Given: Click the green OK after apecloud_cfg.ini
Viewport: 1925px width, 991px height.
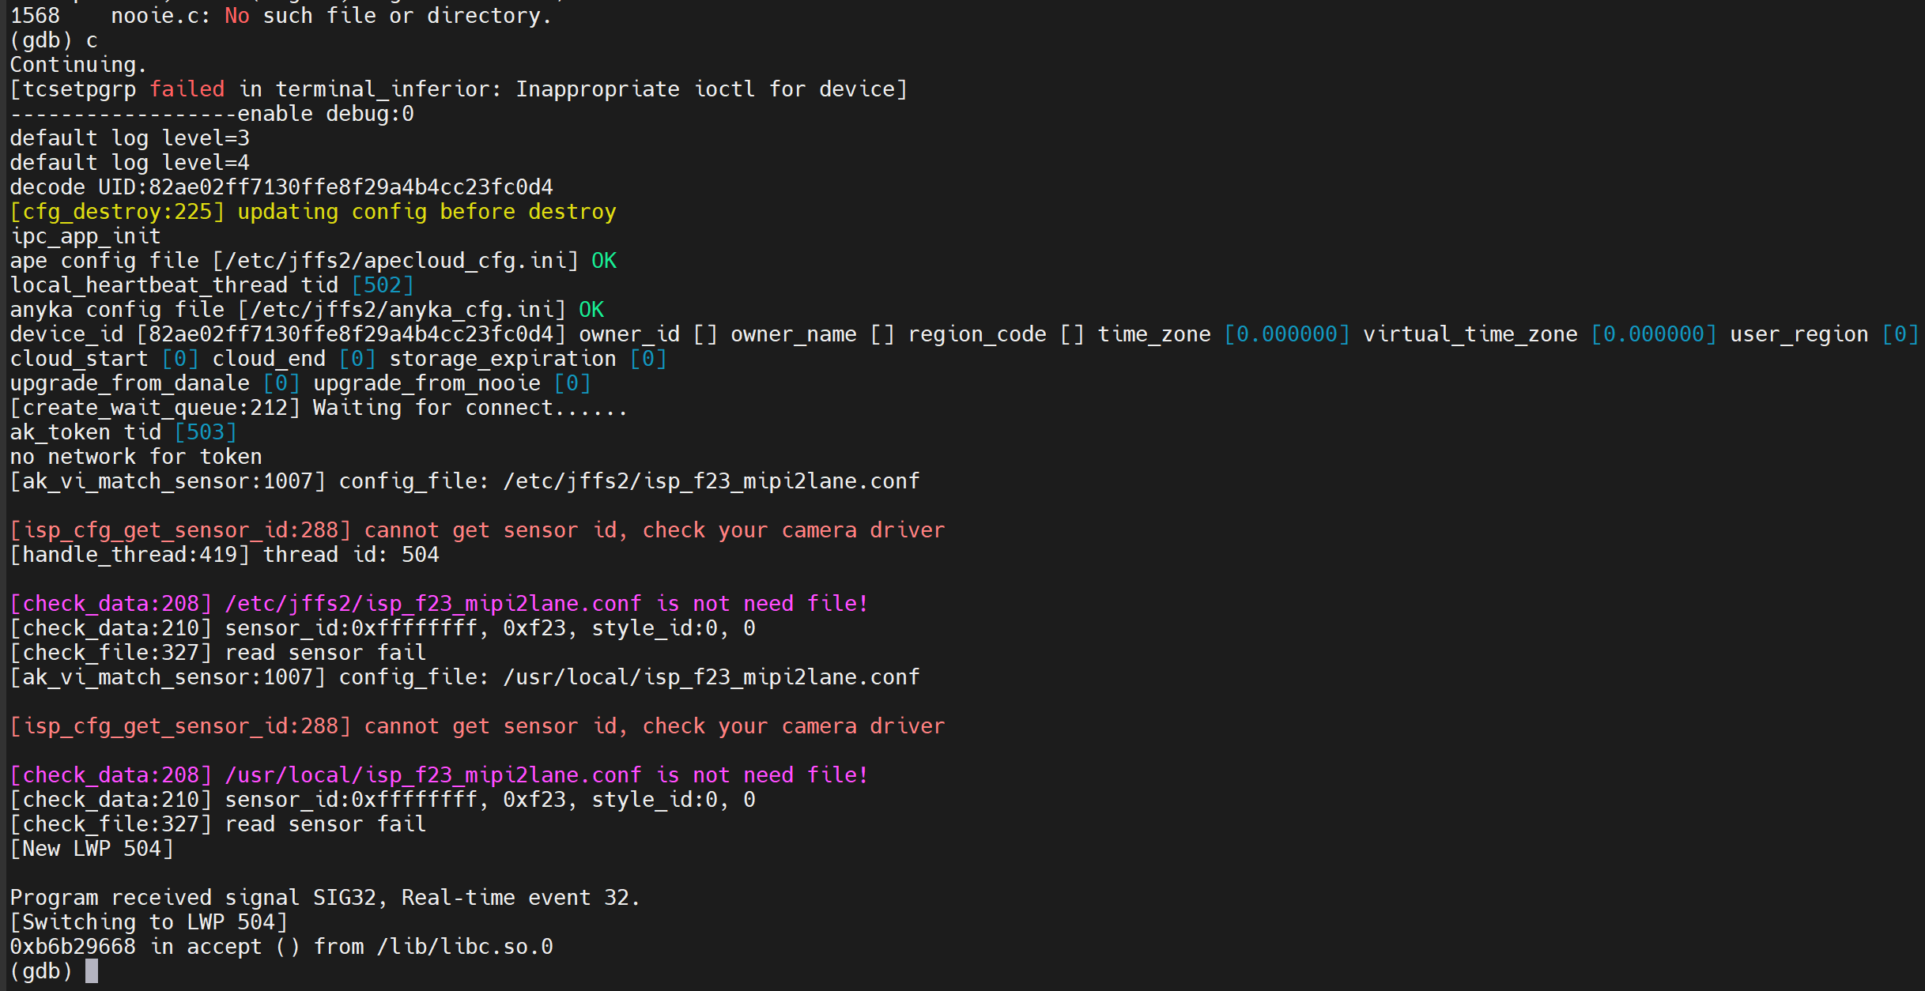Looking at the screenshot, I should coord(604,261).
